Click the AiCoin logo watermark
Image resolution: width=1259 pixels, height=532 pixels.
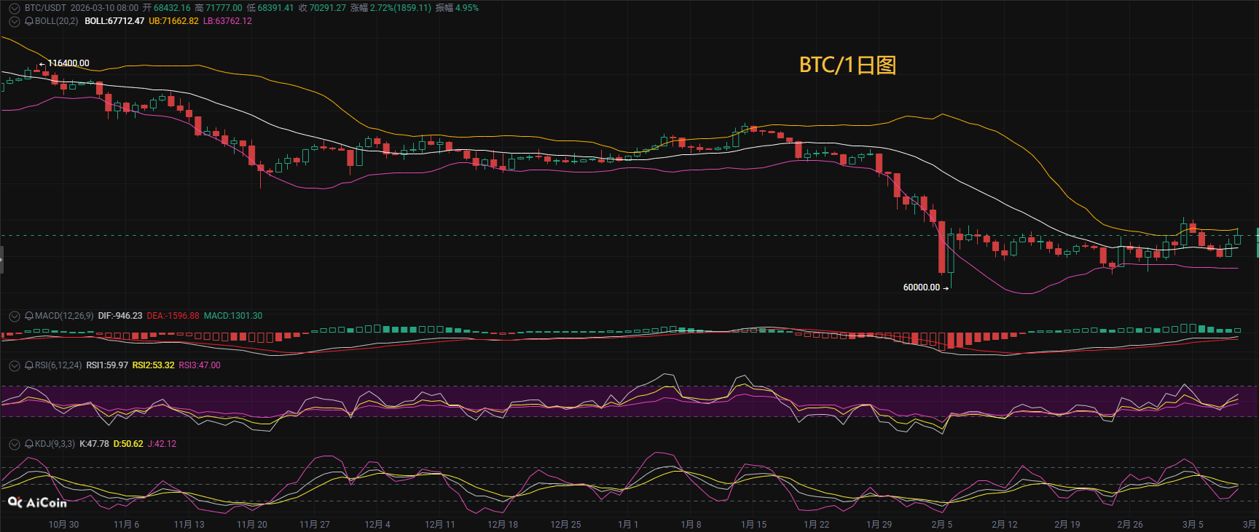coord(37,502)
